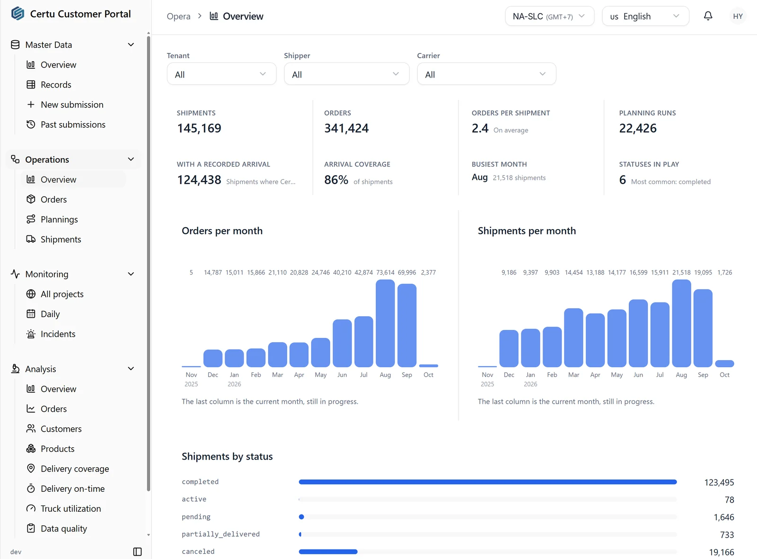Viewport: 757px width, 559px height.
Task: Click the Aug bar in Orders per month
Action: point(385,323)
